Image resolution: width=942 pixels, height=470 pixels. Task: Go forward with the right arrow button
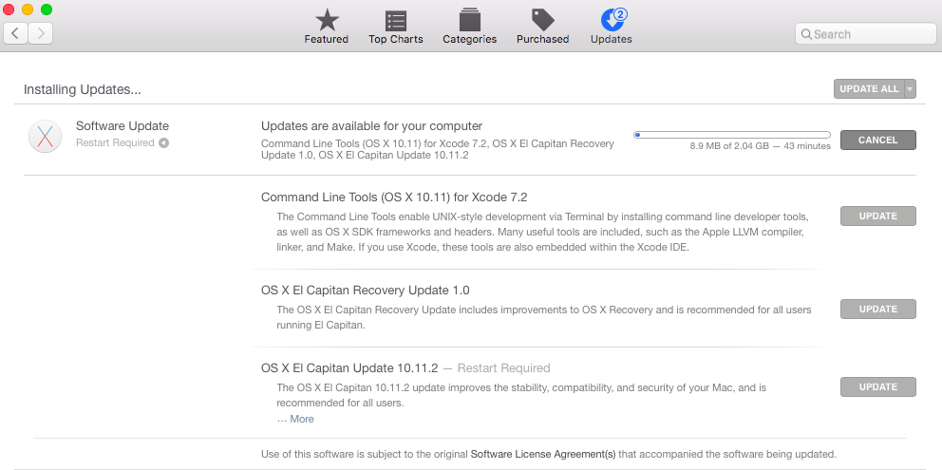click(x=40, y=33)
